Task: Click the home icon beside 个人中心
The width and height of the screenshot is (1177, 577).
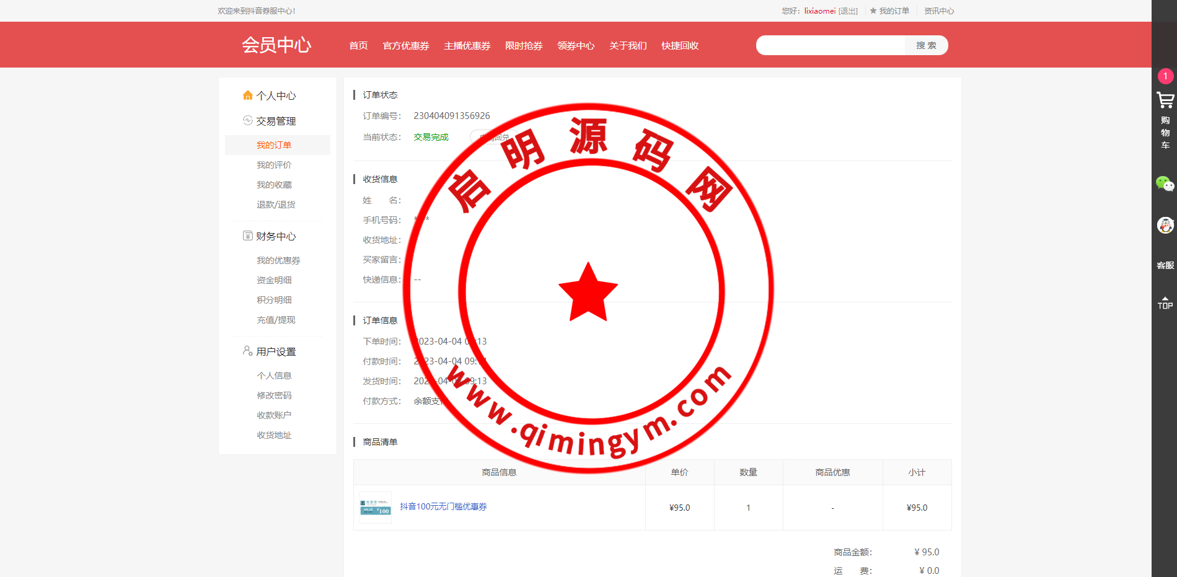Action: (x=248, y=95)
